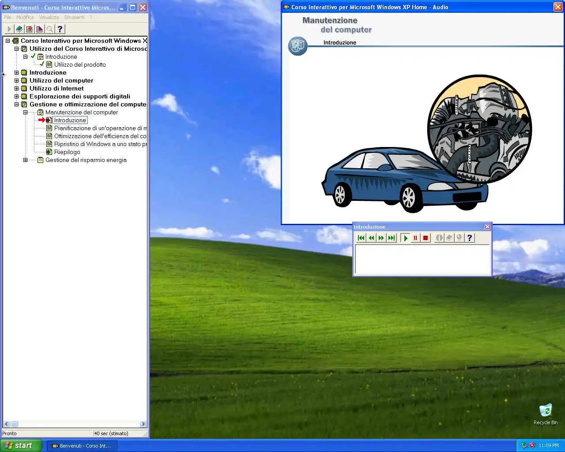This screenshot has width=565, height=452.
Task: Close the Introduzione player panel
Action: [487, 226]
